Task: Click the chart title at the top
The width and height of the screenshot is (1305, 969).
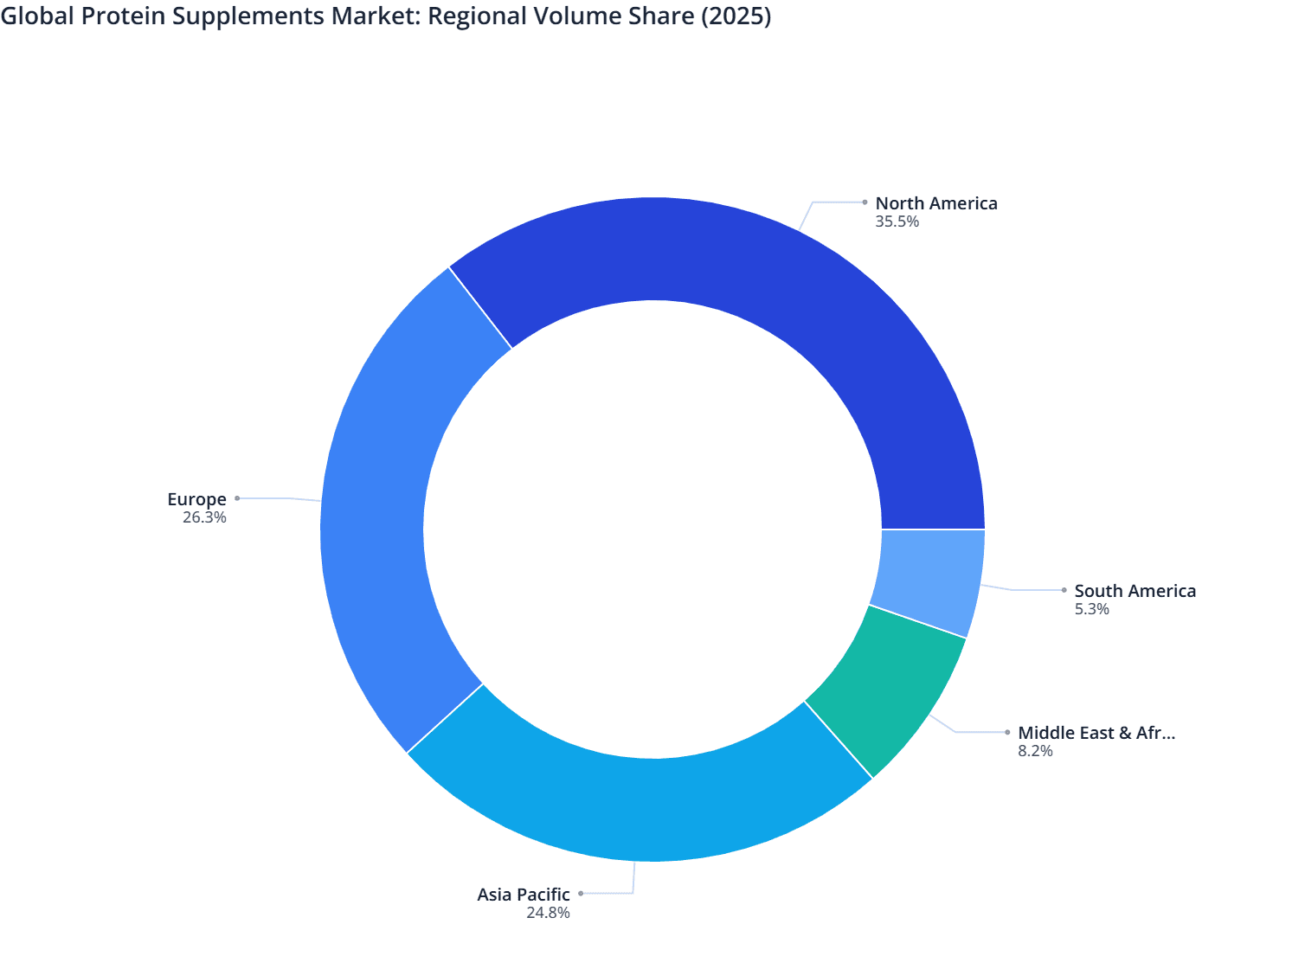Action: (388, 16)
